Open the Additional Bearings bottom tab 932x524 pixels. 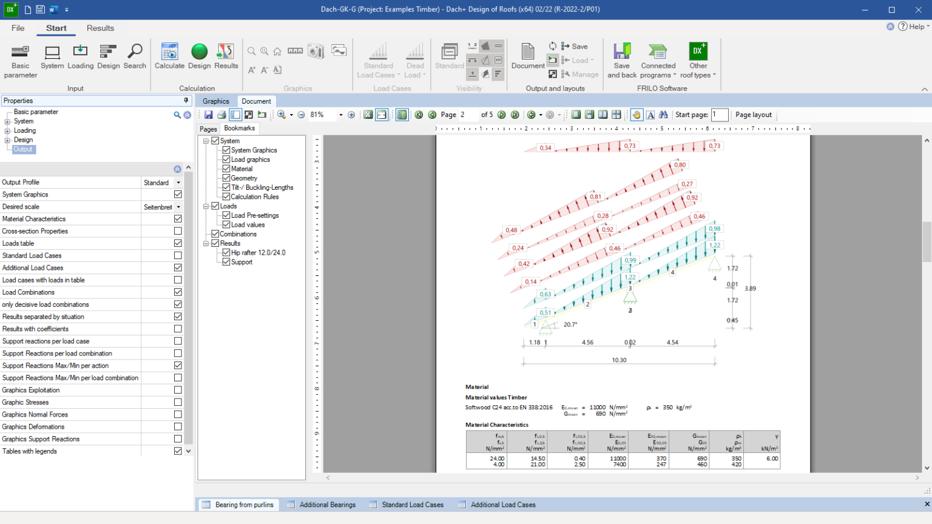pyautogui.click(x=327, y=505)
